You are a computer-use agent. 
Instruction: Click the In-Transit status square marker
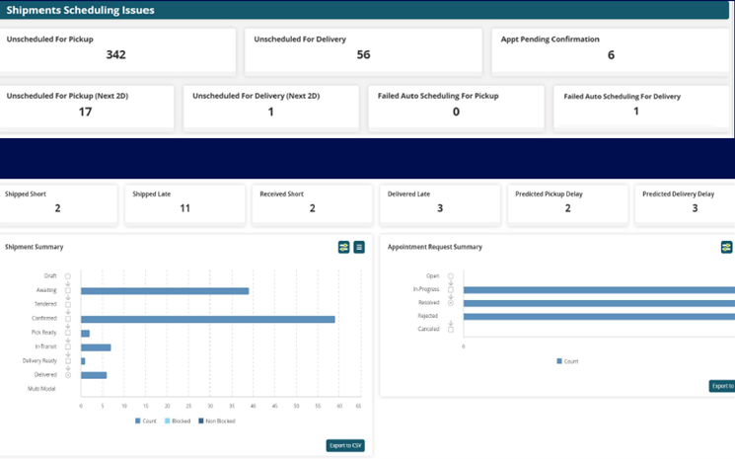tap(68, 346)
